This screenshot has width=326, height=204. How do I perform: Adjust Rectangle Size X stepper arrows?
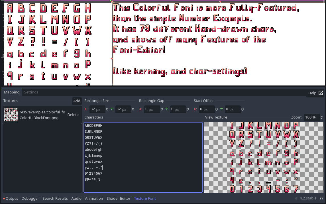[107, 109]
